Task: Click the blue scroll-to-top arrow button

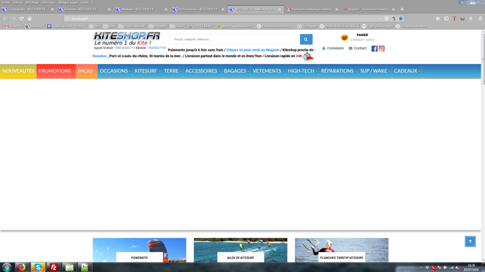Action: (x=470, y=242)
